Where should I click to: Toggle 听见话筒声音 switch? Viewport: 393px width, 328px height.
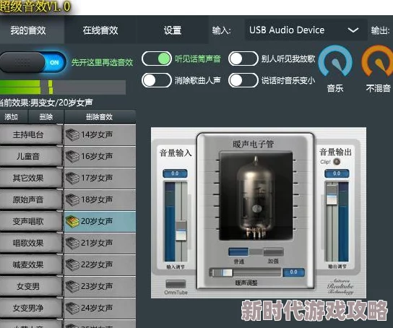pos(157,59)
